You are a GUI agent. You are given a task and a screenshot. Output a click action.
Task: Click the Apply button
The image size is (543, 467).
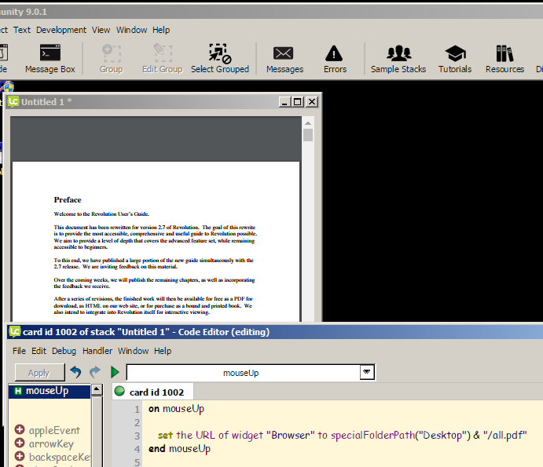pos(39,373)
